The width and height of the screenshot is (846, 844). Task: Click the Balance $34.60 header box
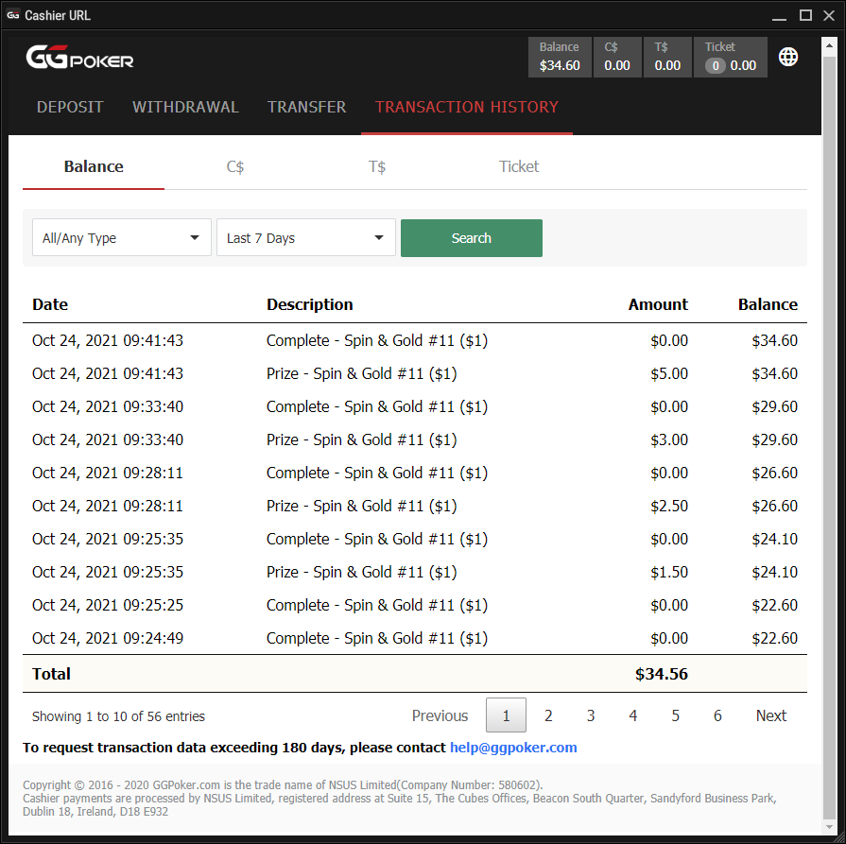tap(560, 58)
